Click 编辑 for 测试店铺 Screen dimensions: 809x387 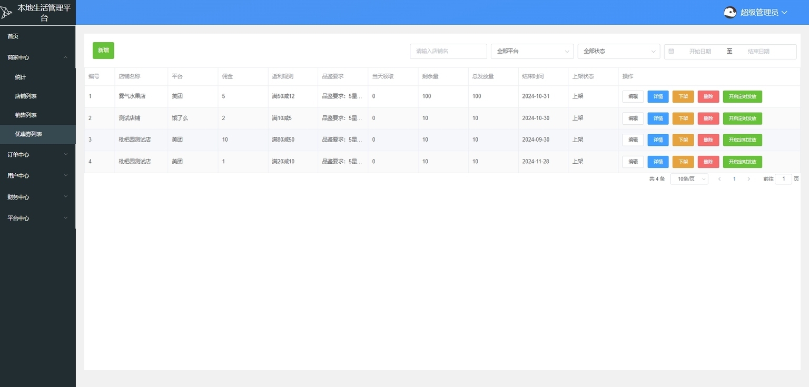(633, 118)
